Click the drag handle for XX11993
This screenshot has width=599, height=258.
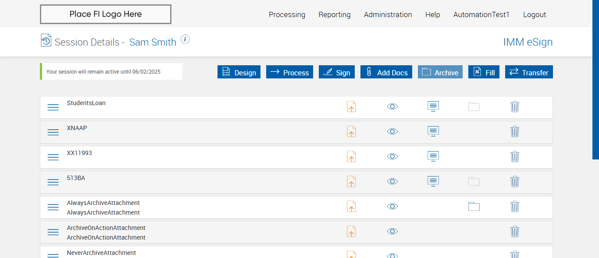tap(53, 157)
